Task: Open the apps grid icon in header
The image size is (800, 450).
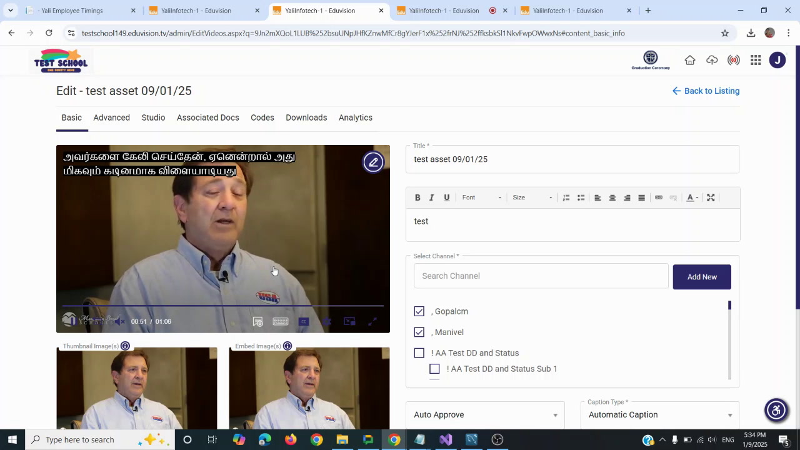Action: pos(755,60)
